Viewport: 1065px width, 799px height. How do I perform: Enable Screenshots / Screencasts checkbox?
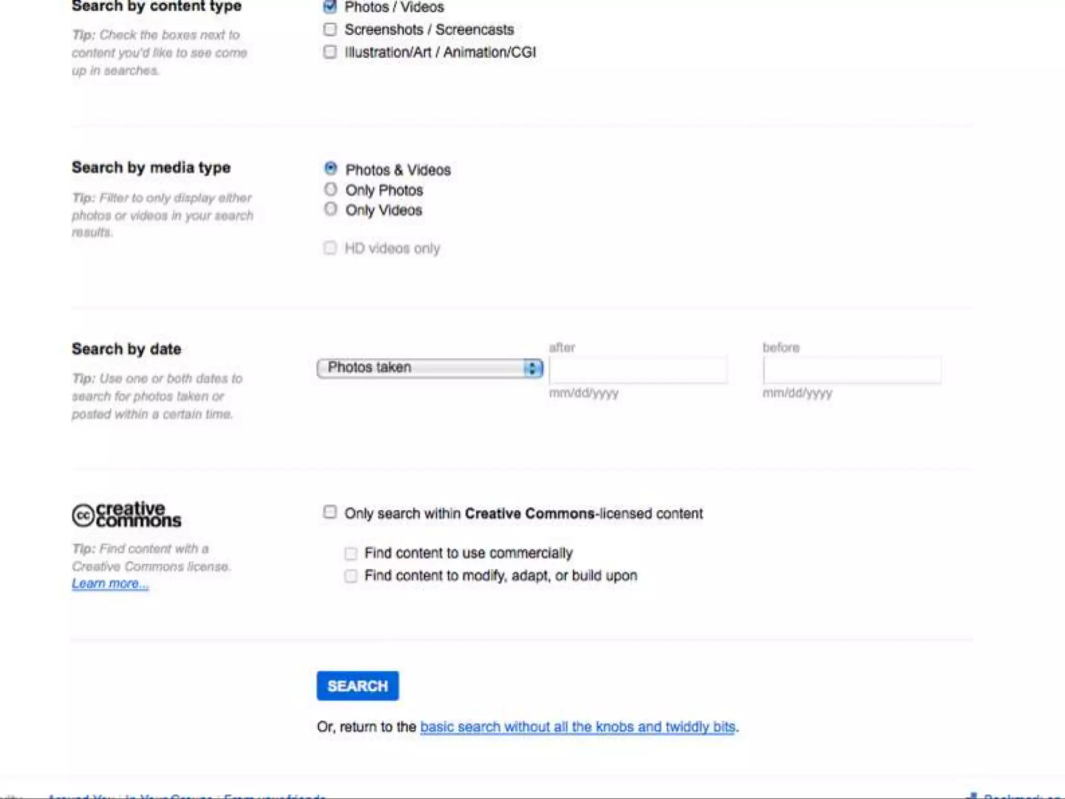tap(330, 29)
